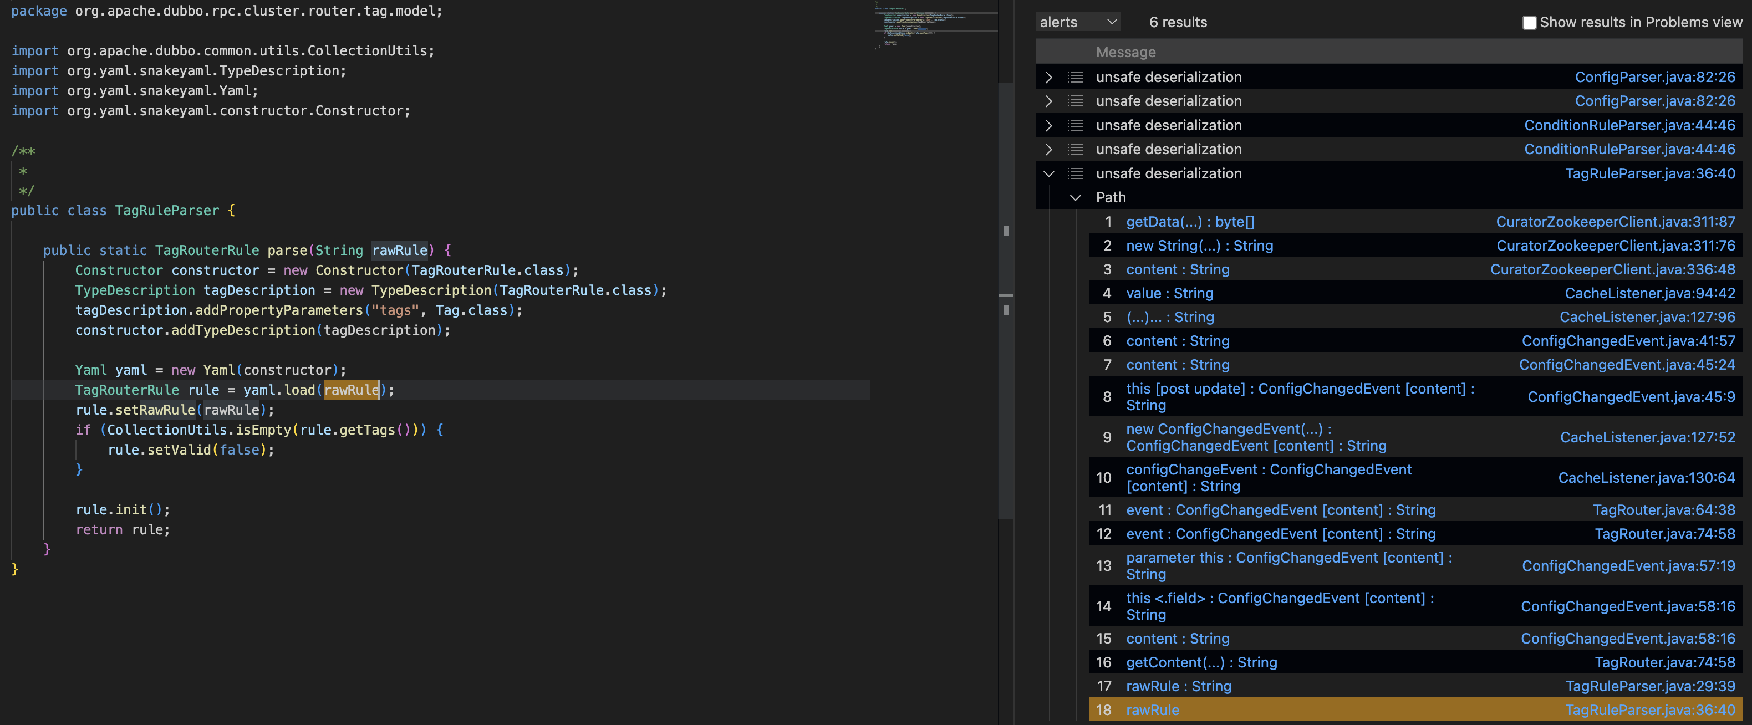Open CuratorZookeeperClient.java:336:48 link
Viewport: 1752px width, 725px height.
point(1613,269)
